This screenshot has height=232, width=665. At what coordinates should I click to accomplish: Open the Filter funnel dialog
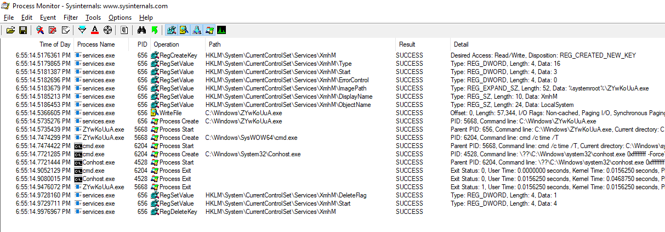pos(82,30)
